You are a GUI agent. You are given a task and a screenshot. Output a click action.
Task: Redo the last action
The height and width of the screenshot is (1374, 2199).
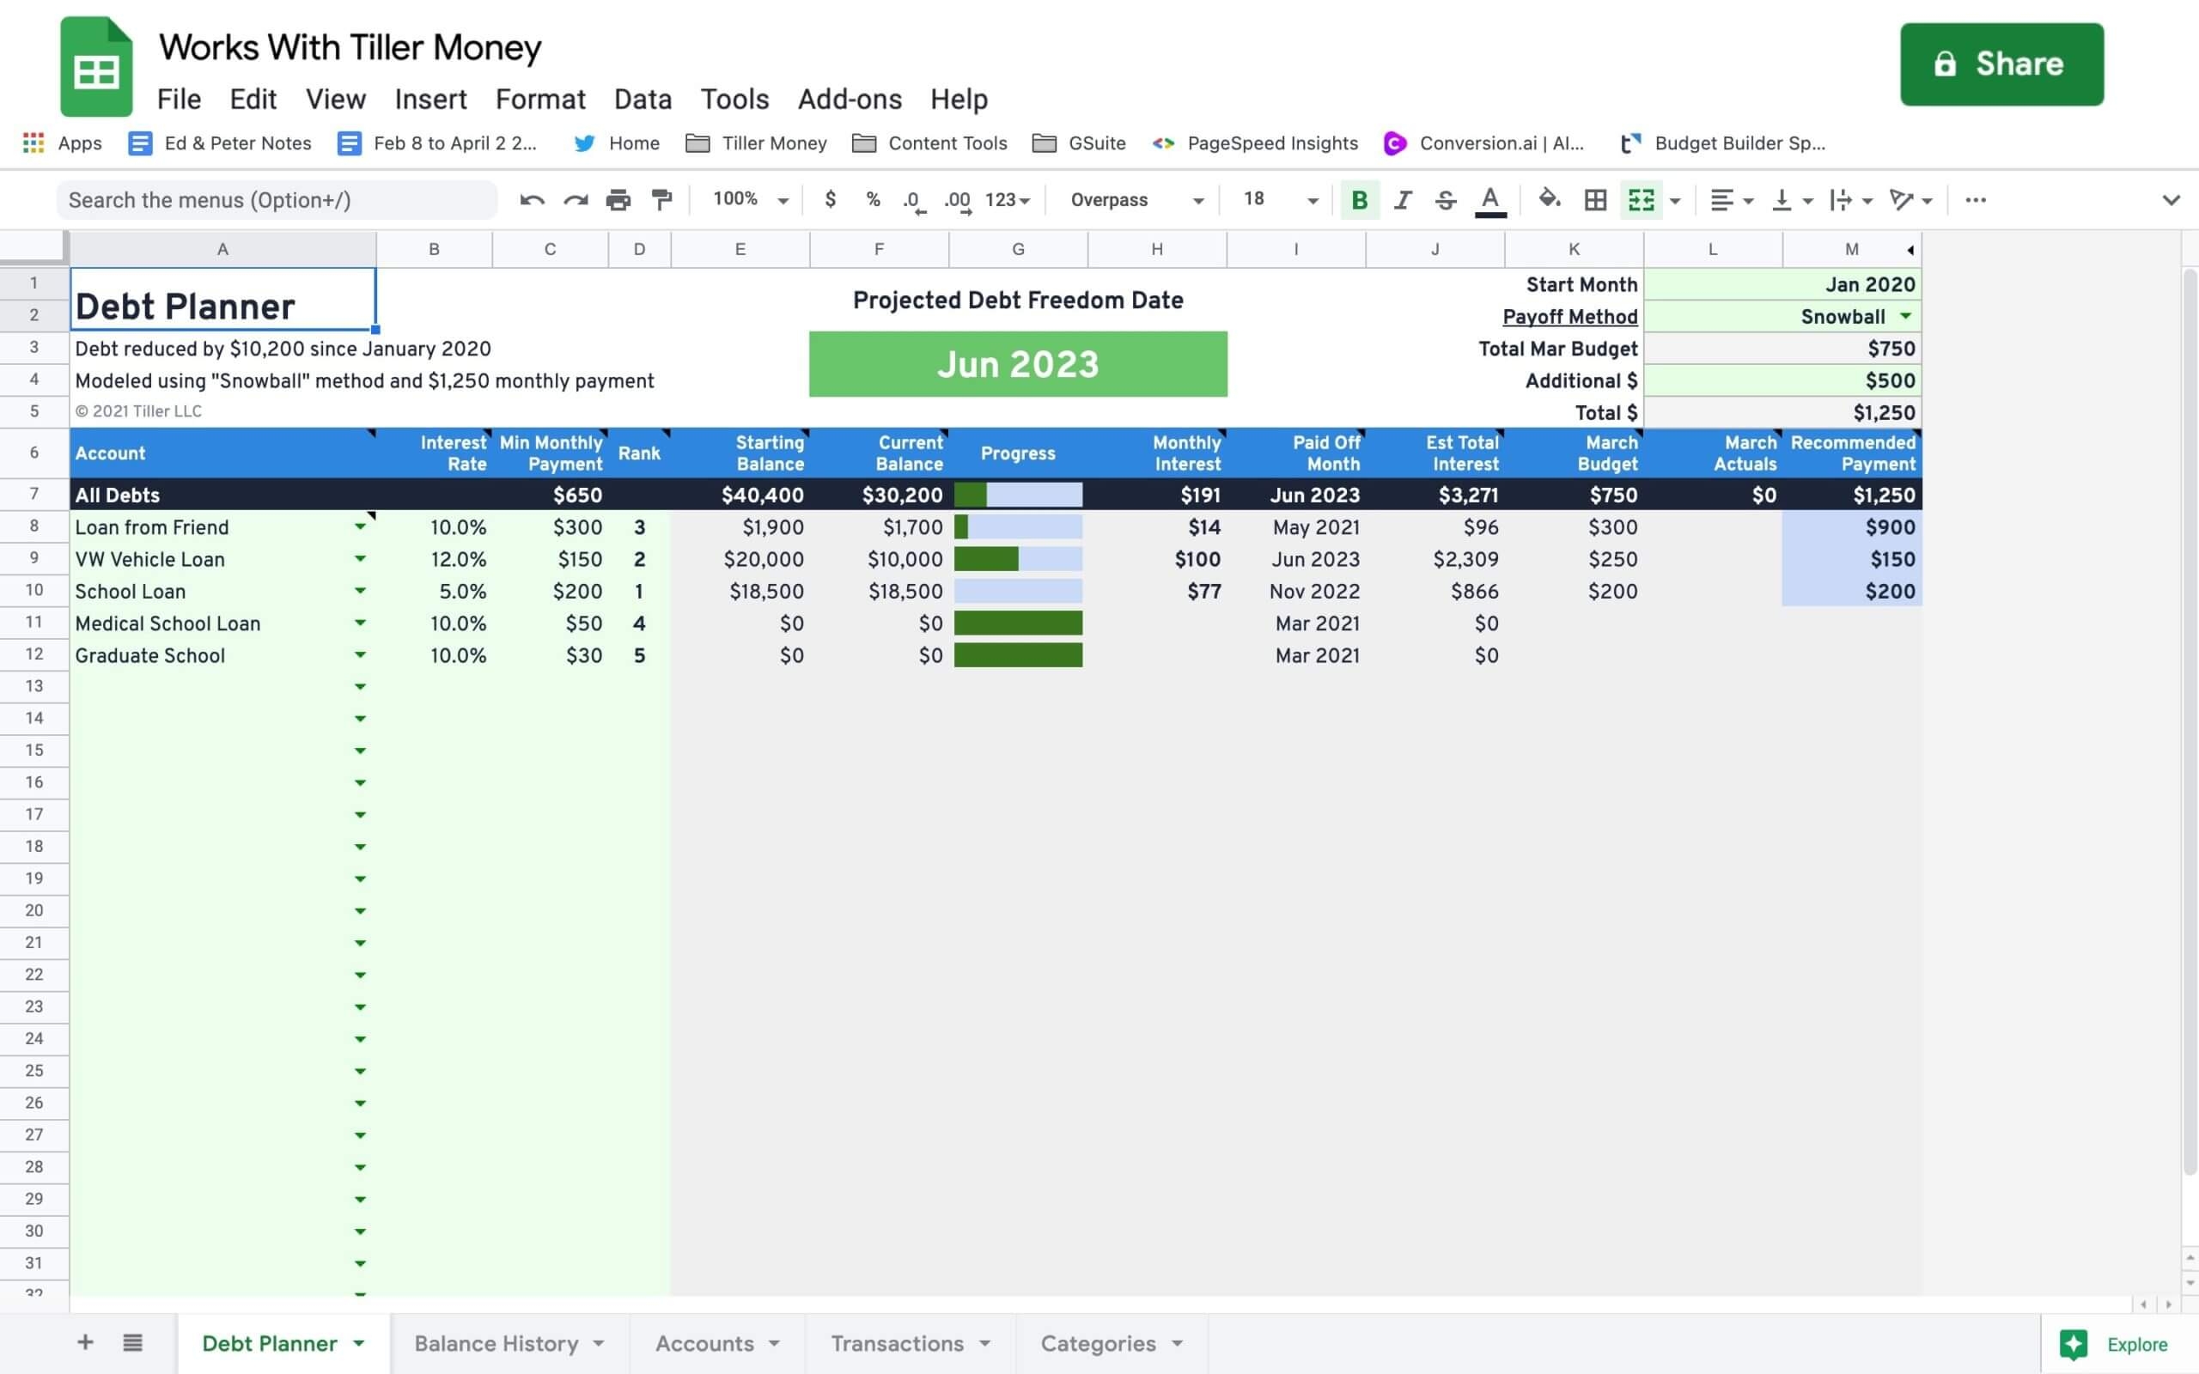pyautogui.click(x=575, y=199)
